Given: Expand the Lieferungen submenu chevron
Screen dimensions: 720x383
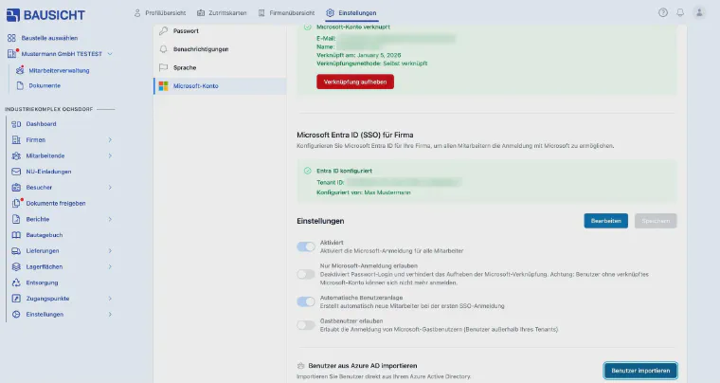Looking at the screenshot, I should (110, 250).
